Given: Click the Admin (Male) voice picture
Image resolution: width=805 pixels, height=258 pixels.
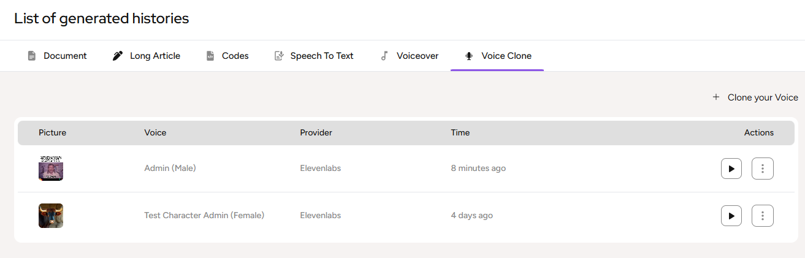Looking at the screenshot, I should (x=51, y=169).
